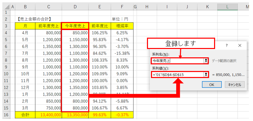
Task: Select the 今年度売上 header cell
Action: pos(75,26)
